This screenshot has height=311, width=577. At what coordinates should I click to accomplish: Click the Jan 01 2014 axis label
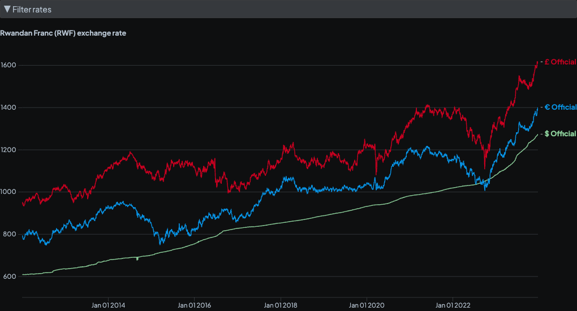(x=108, y=305)
